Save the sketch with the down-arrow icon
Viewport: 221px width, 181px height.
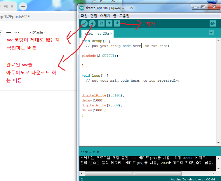point(117,24)
